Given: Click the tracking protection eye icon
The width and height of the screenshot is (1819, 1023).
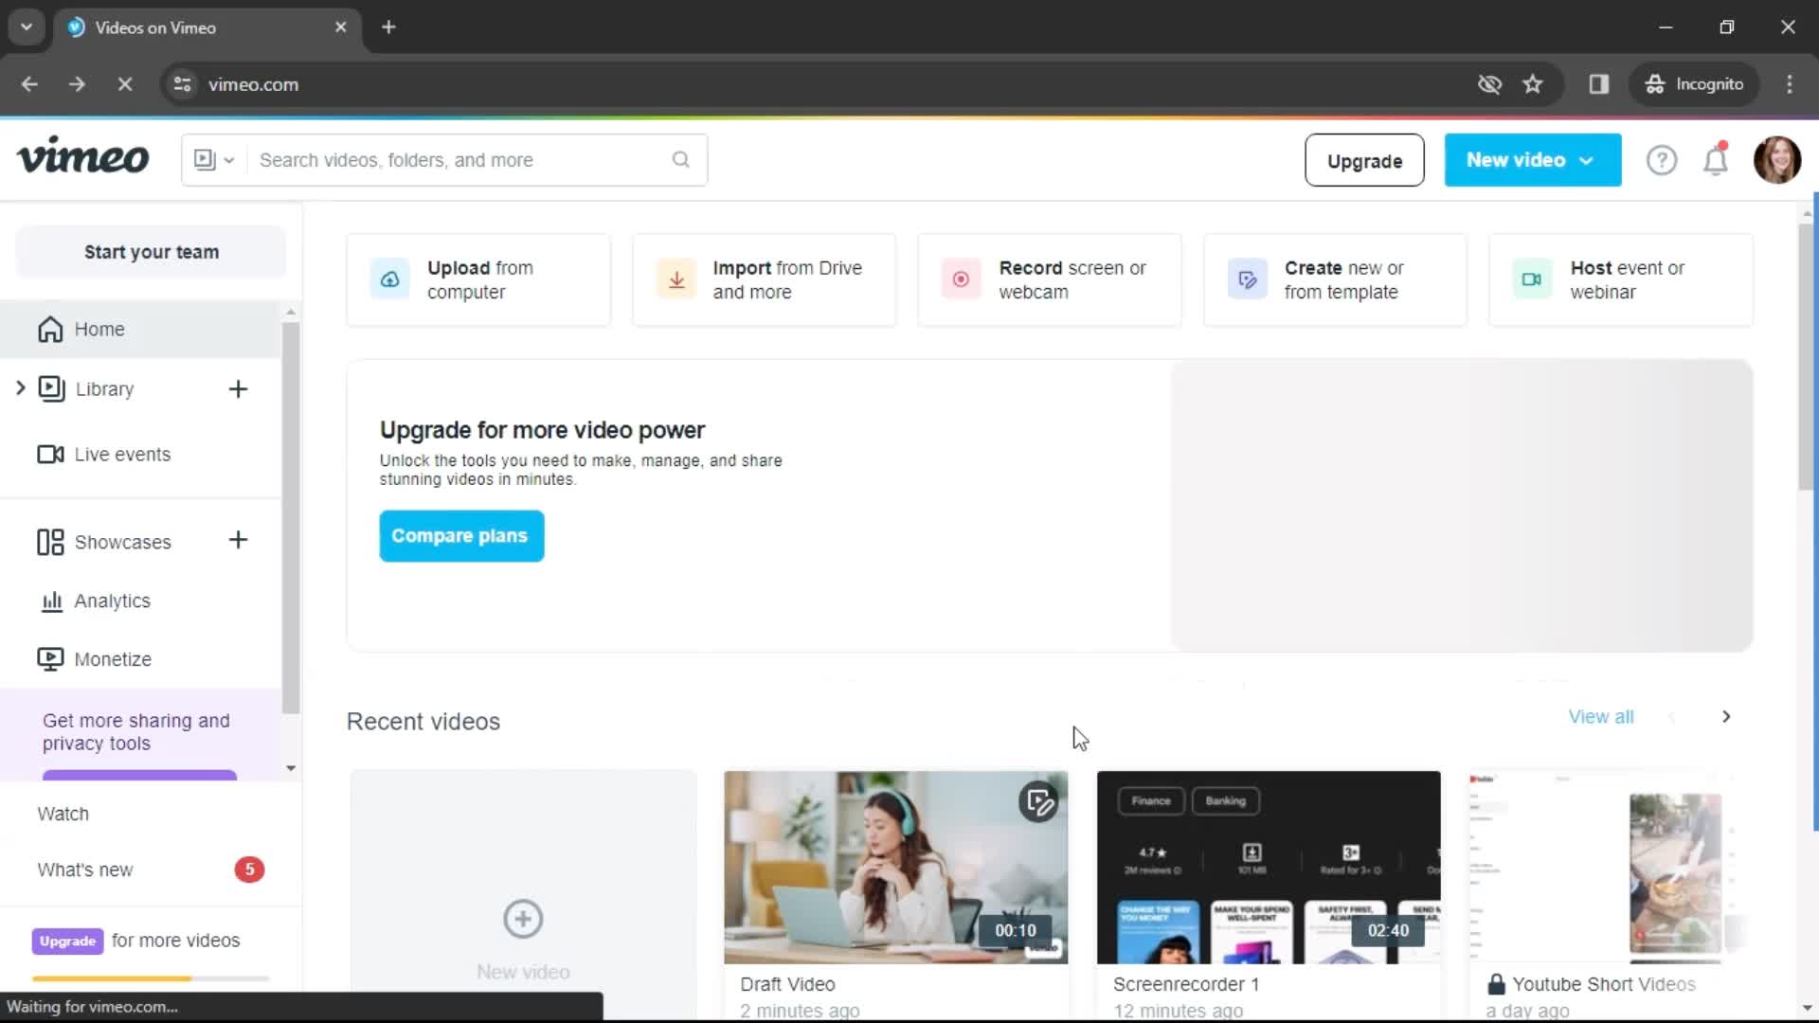Looking at the screenshot, I should coord(1489,84).
